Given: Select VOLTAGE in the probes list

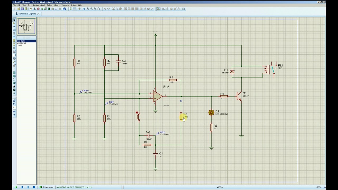Looking at the screenshot, I should [x=26, y=41].
